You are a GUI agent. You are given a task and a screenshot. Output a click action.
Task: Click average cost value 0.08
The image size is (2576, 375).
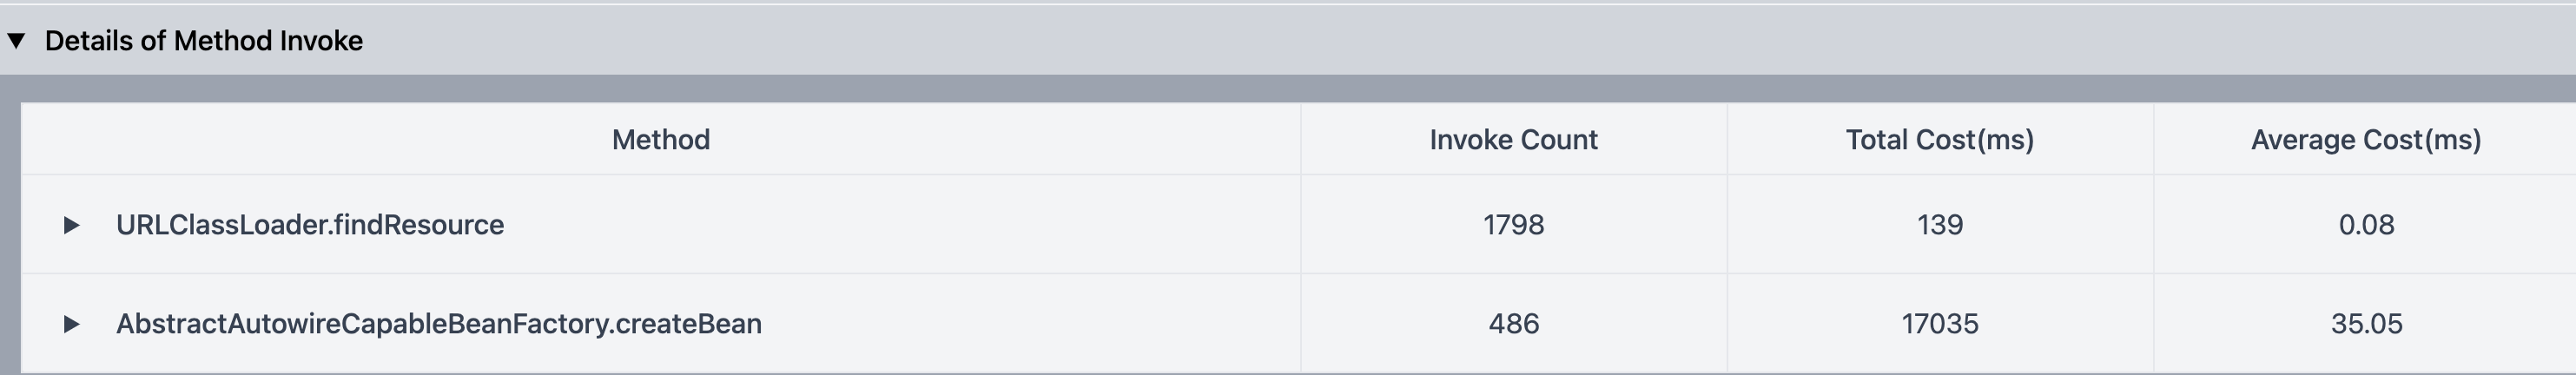tap(2365, 225)
